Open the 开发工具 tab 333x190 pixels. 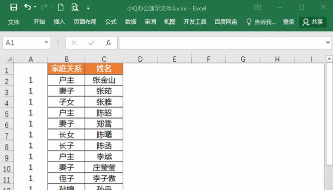pyautogui.click(x=195, y=21)
